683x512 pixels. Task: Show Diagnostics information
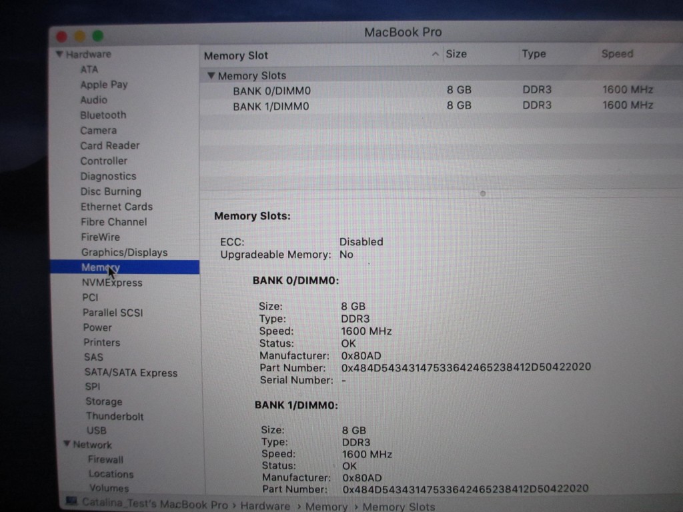pyautogui.click(x=109, y=176)
